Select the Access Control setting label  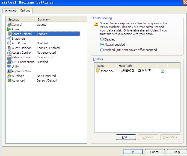pyautogui.click(x=22, y=53)
